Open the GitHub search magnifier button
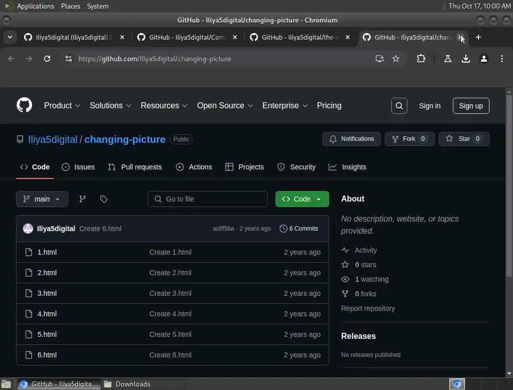The width and height of the screenshot is (513, 390). click(399, 106)
